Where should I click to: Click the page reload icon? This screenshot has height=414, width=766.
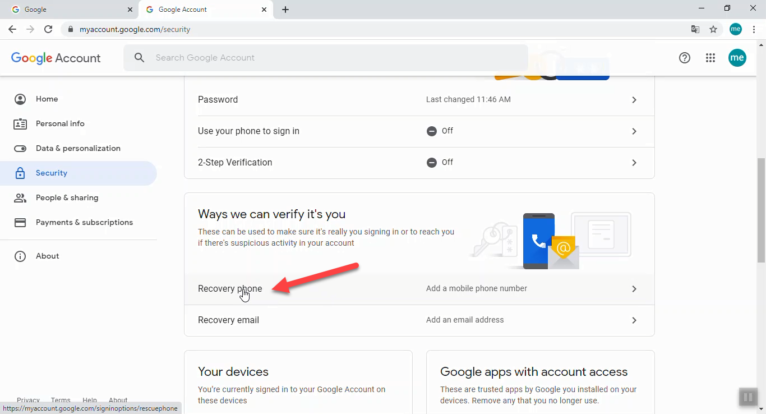[48, 29]
